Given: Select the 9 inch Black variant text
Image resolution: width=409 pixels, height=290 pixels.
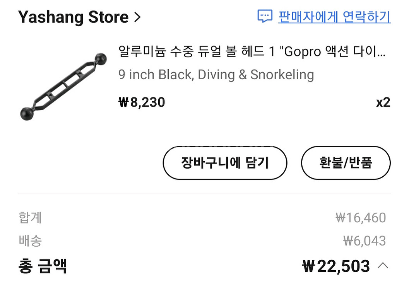Looking at the screenshot, I should point(155,74).
